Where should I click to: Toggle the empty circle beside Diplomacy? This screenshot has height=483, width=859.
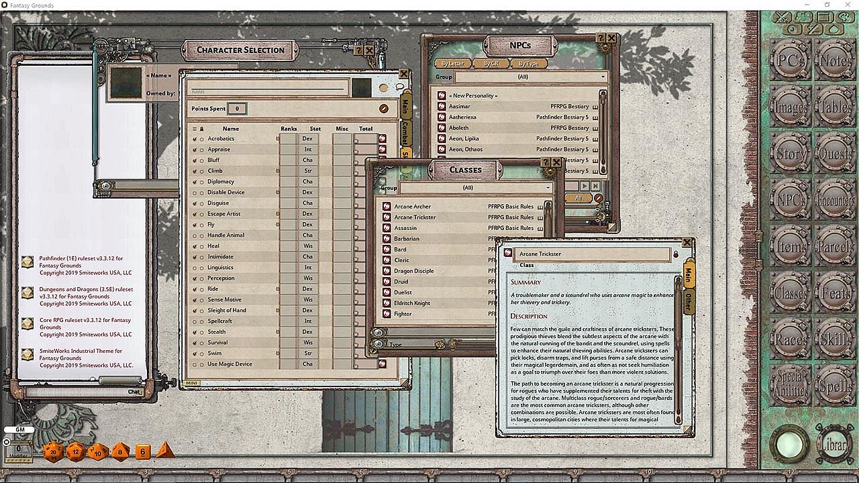(202, 182)
